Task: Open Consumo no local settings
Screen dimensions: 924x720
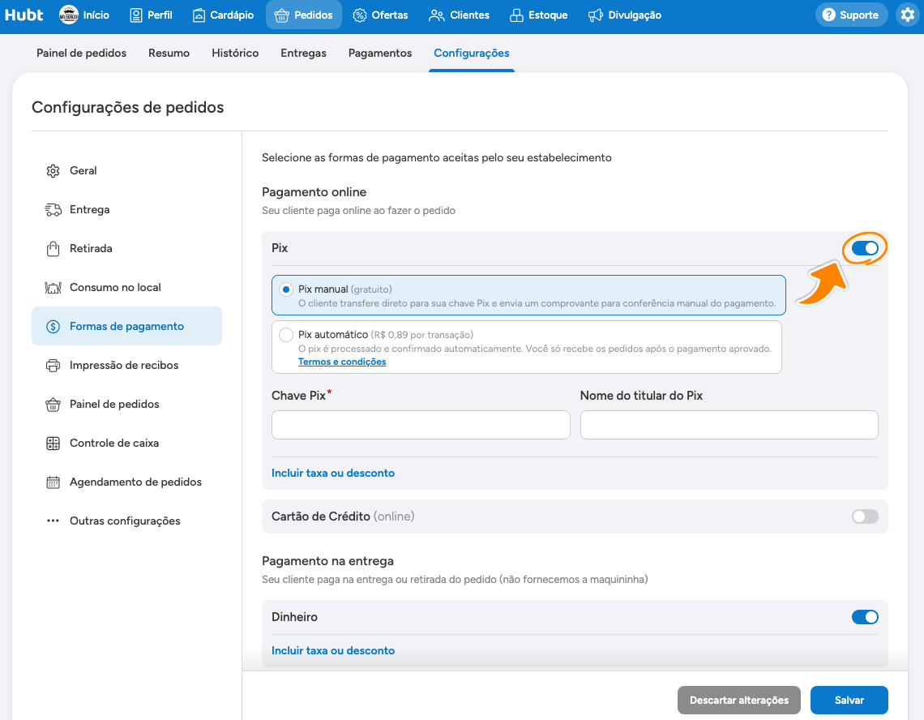Action: (126, 288)
